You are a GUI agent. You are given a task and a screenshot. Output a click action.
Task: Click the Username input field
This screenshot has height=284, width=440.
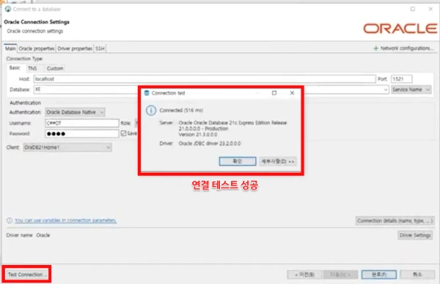point(81,123)
